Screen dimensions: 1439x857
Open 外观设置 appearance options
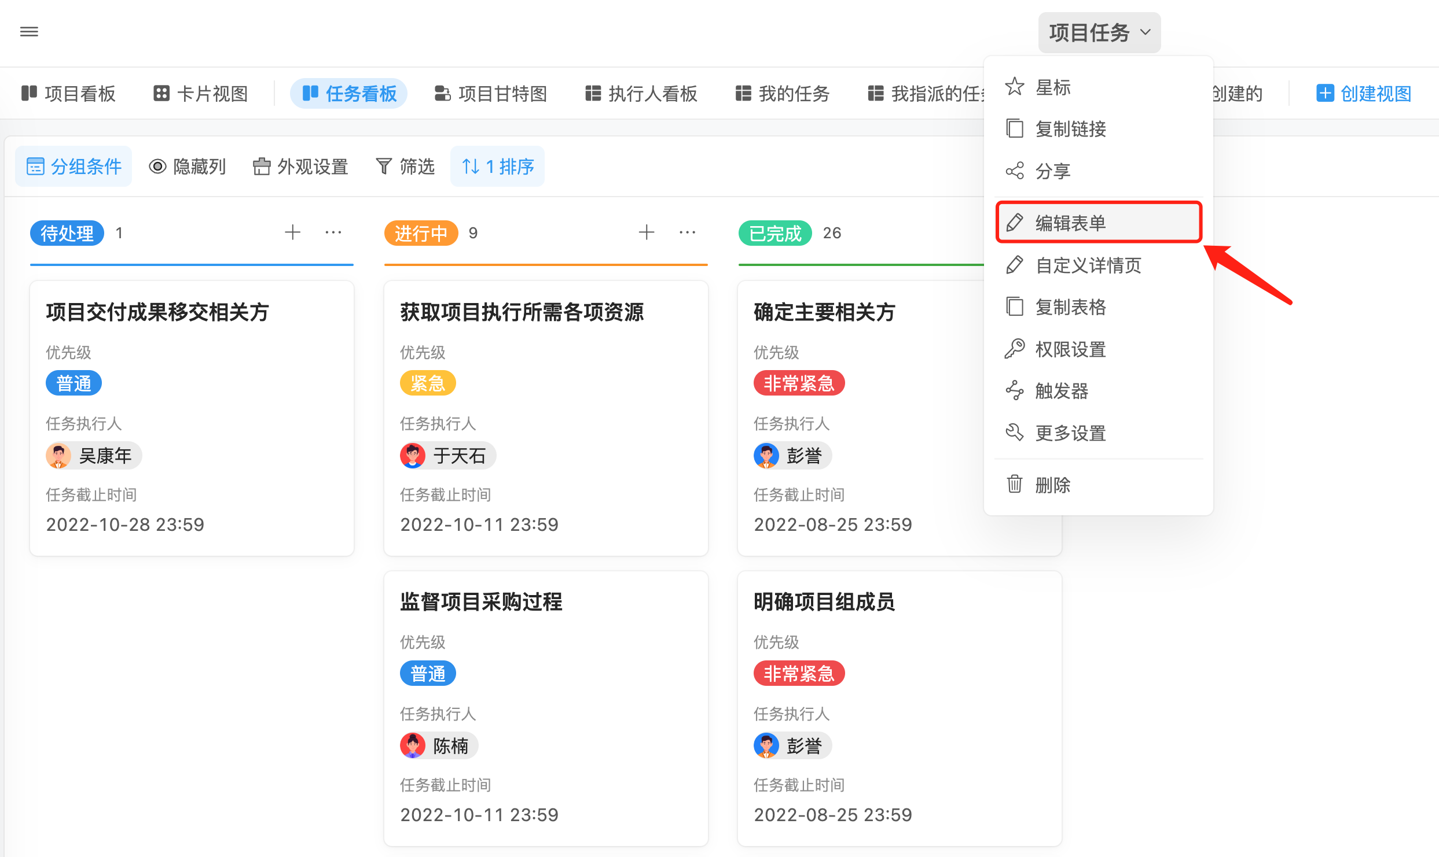(300, 167)
